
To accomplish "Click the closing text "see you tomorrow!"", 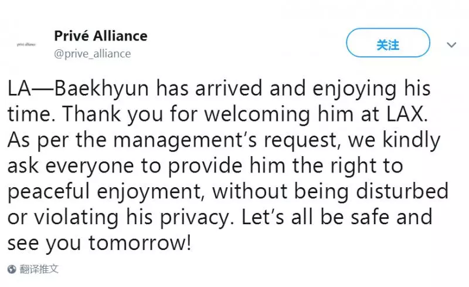I will point(99,243).
